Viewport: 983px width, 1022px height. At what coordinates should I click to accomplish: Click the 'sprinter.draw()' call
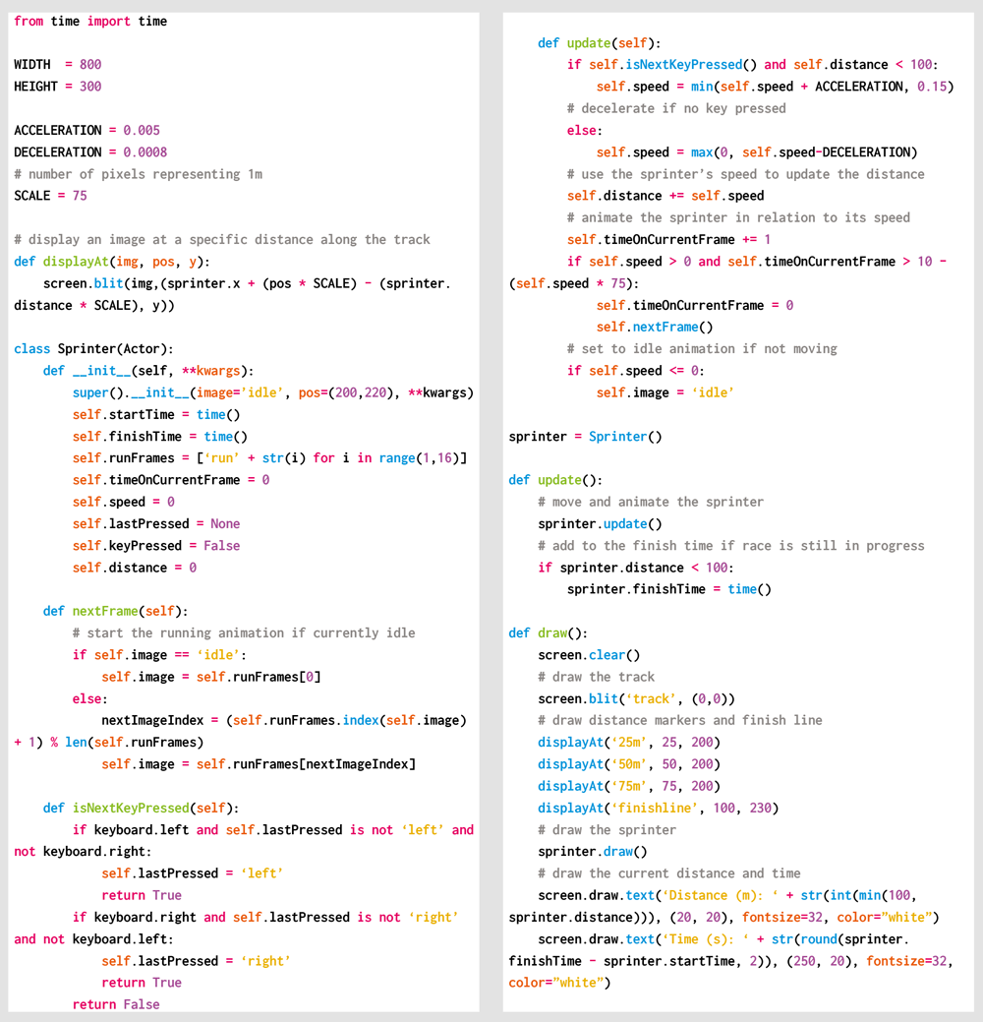[x=593, y=852]
